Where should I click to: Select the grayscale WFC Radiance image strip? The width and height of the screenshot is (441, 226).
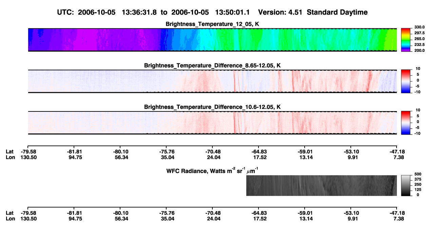[322, 185]
